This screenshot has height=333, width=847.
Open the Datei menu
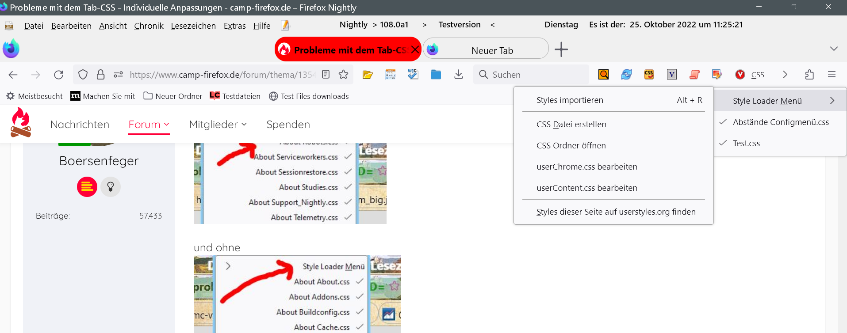34,26
